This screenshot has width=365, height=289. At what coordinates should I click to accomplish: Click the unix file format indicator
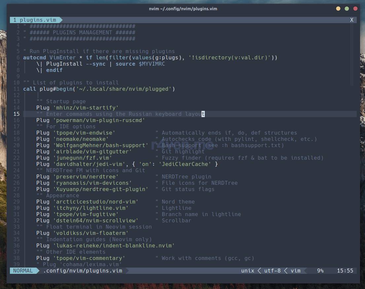[247, 271]
